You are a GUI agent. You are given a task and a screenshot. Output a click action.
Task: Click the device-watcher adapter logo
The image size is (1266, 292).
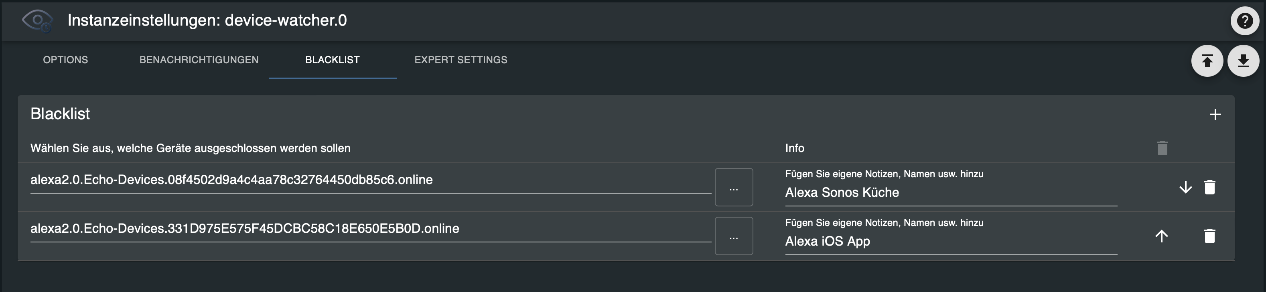click(x=37, y=21)
